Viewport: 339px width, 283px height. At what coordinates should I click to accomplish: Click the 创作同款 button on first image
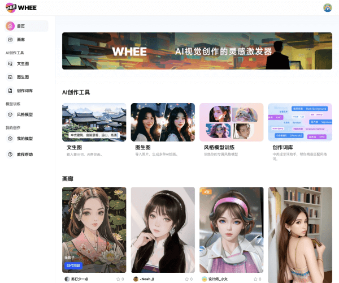[x=74, y=265]
